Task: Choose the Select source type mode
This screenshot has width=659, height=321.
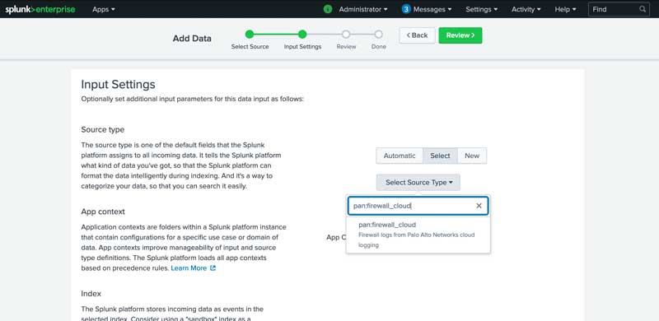Action: click(x=440, y=156)
